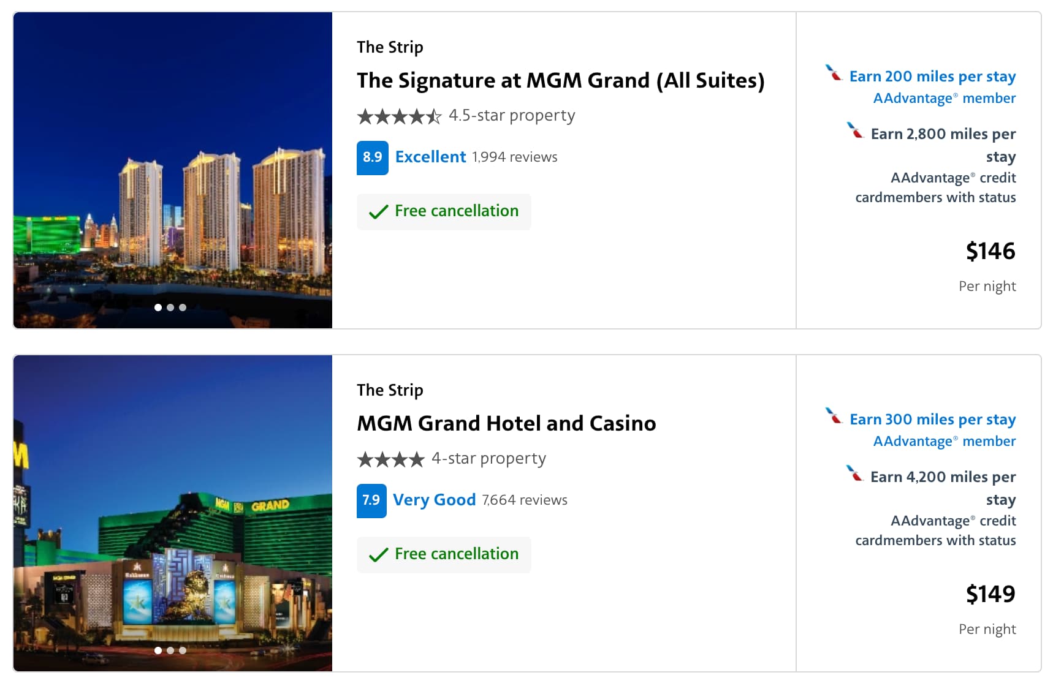Click Earn 200 miles per stay link
This screenshot has height=686, width=1053.
(932, 77)
